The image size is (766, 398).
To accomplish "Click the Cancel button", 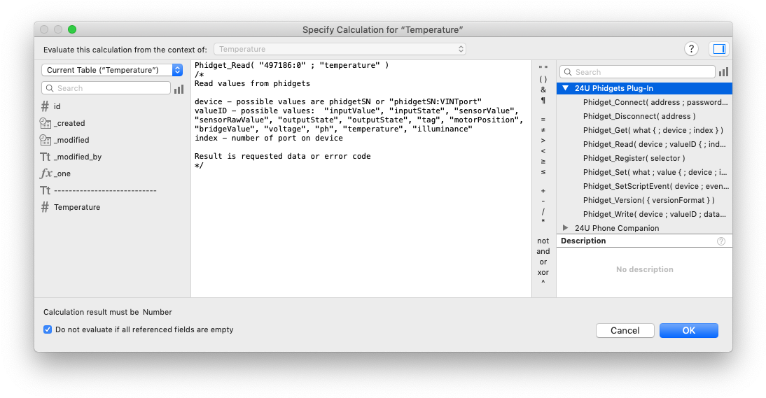I will point(625,330).
